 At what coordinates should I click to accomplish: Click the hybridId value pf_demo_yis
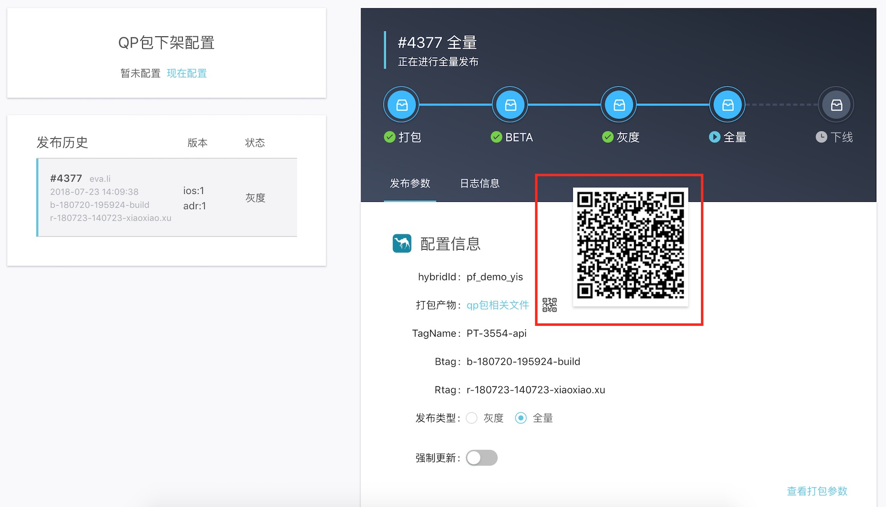coord(495,277)
